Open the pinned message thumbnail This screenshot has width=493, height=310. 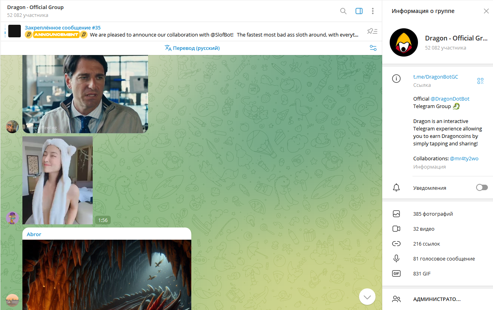15,31
